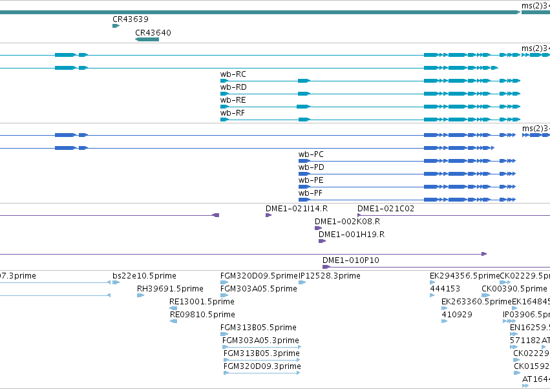Open the wb-PE coding sequence label

pyautogui.click(x=311, y=180)
